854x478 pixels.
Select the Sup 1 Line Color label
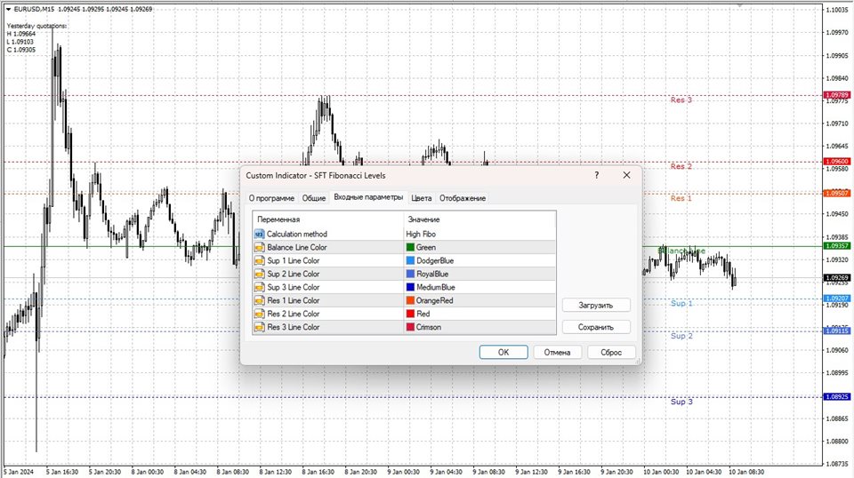pos(293,260)
